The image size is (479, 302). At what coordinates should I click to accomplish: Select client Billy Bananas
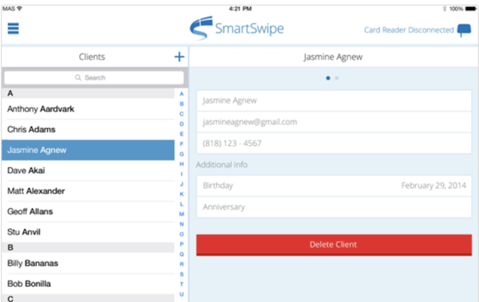tap(88, 263)
